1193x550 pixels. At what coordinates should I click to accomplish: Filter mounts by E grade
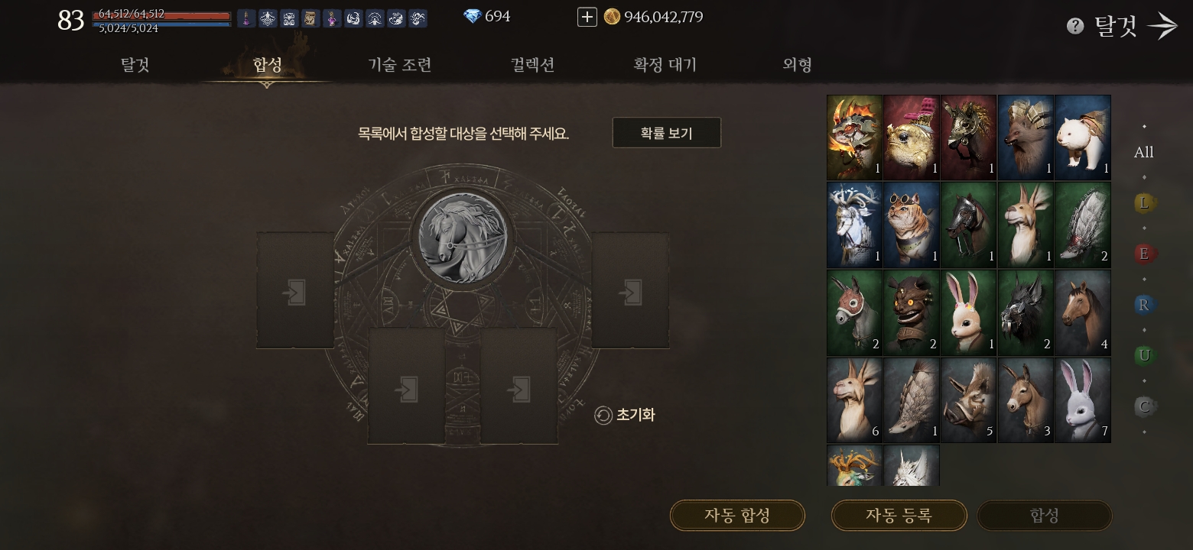pyautogui.click(x=1144, y=254)
